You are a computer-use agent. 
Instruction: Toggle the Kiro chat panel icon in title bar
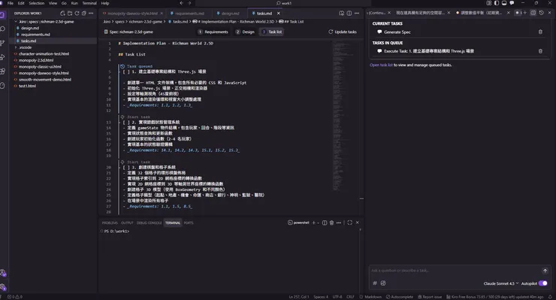point(512,3)
